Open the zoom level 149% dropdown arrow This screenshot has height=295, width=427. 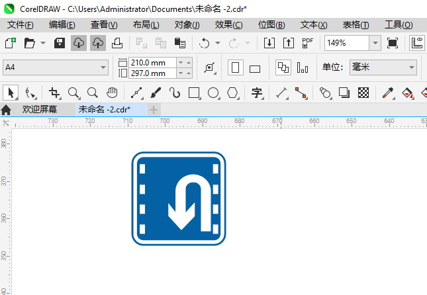tap(375, 43)
